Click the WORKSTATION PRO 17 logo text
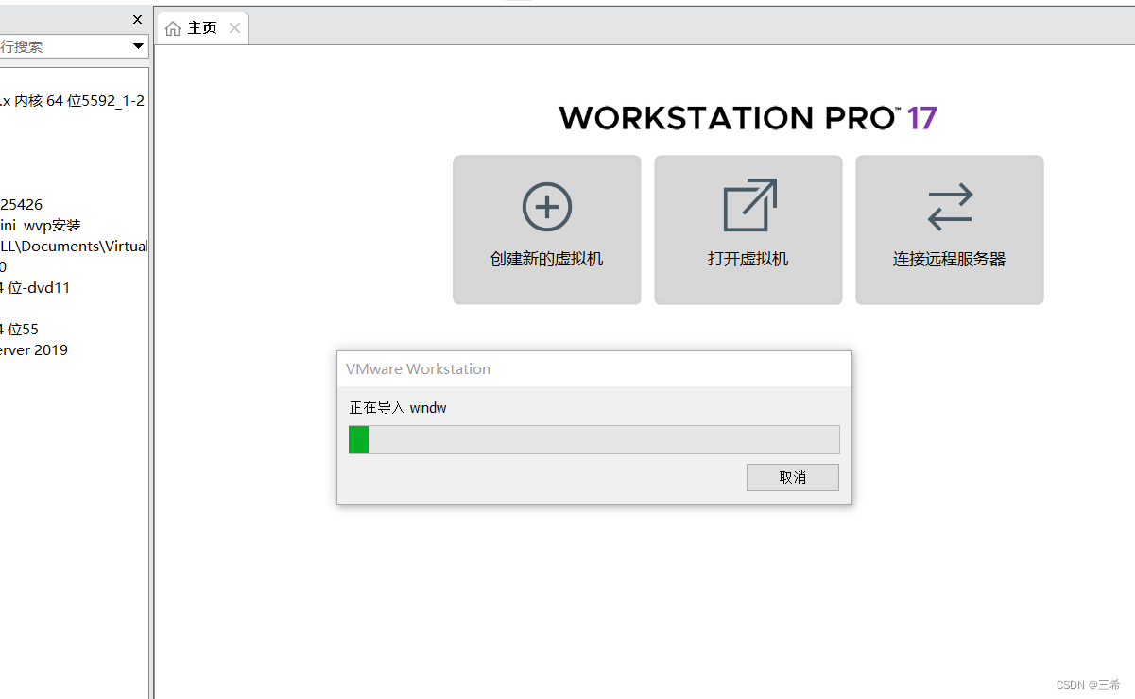Screen dimensions: 1135x699 748,118
